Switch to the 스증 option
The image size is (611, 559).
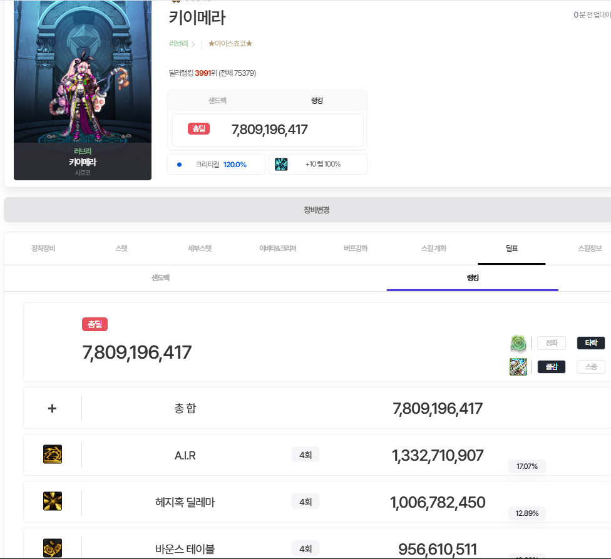tap(591, 367)
